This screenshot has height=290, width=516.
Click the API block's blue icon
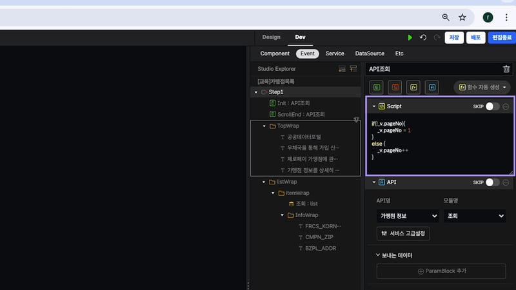pyautogui.click(x=382, y=182)
